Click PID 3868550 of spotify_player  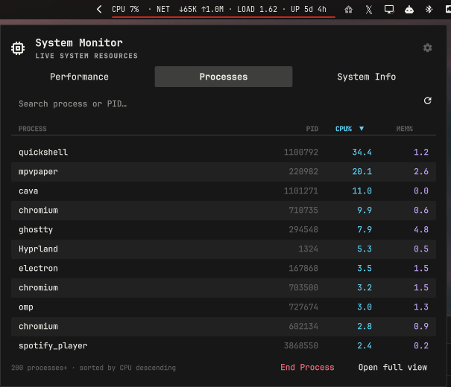(301, 345)
